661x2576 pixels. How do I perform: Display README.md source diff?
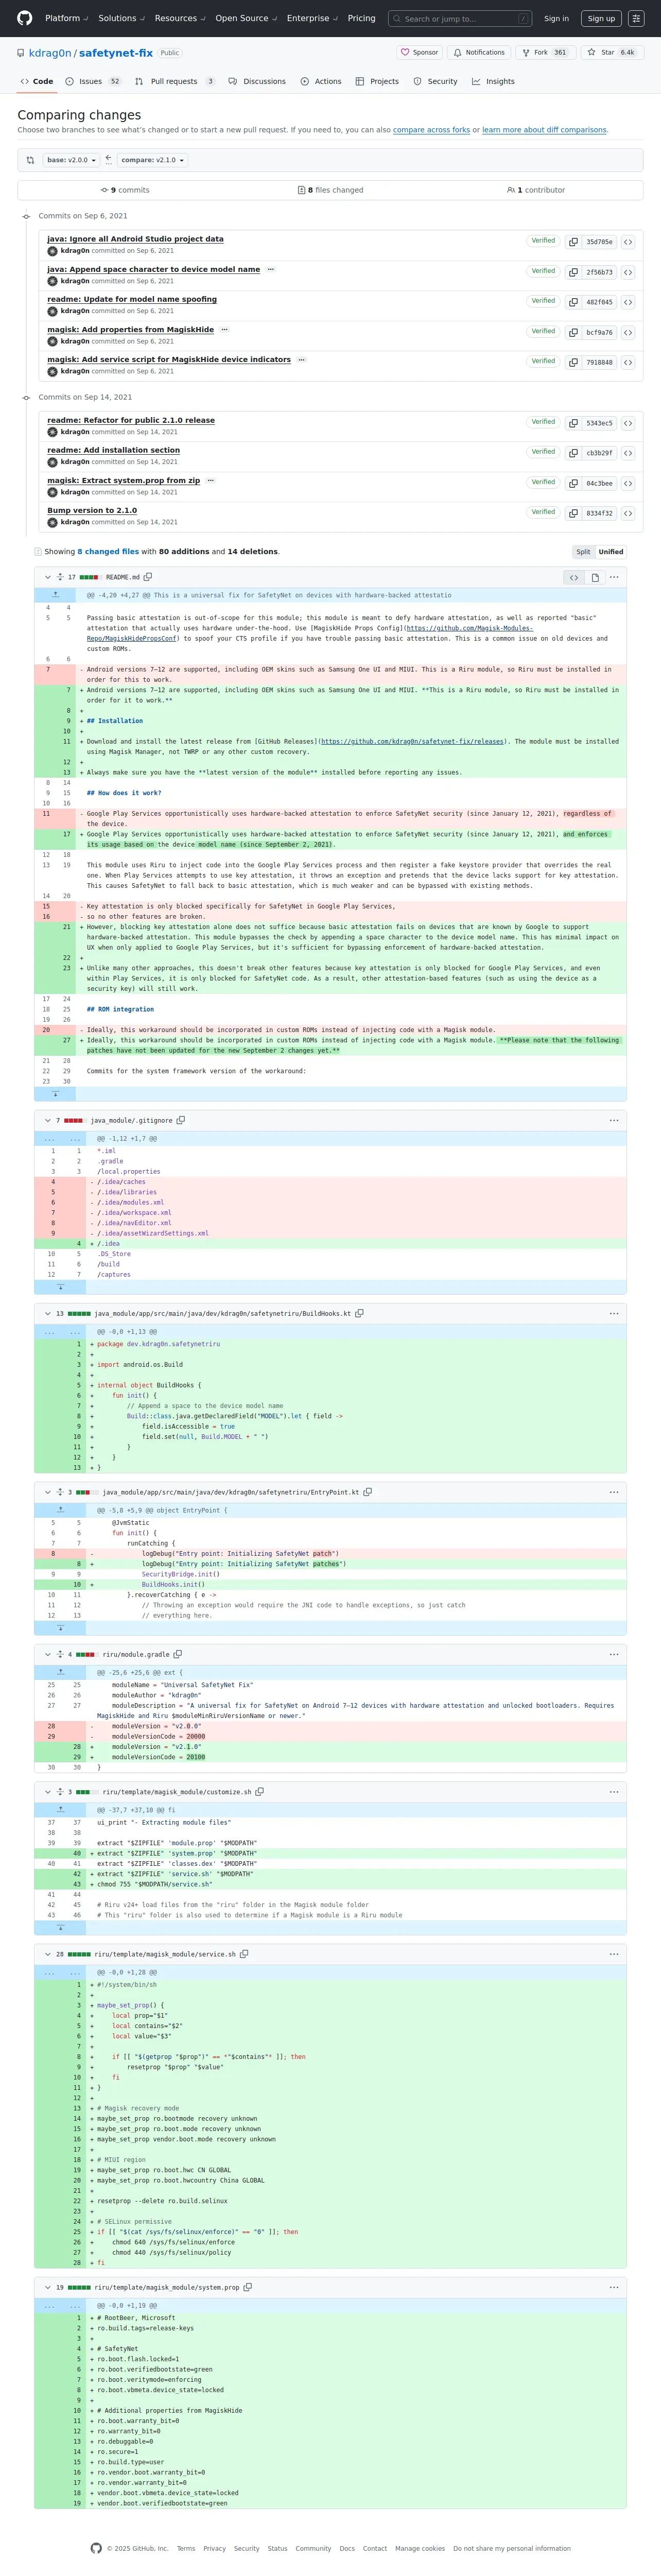(573, 577)
